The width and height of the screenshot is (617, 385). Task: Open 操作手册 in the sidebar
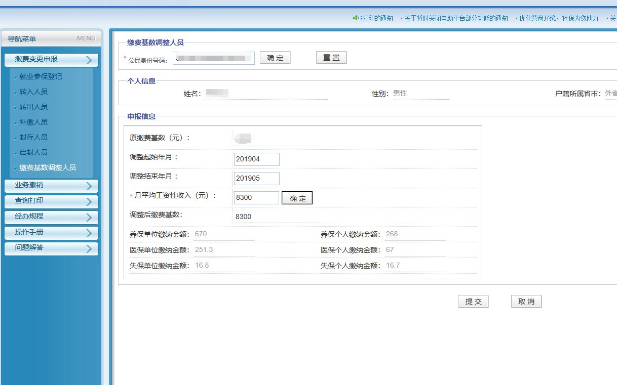[x=51, y=233]
